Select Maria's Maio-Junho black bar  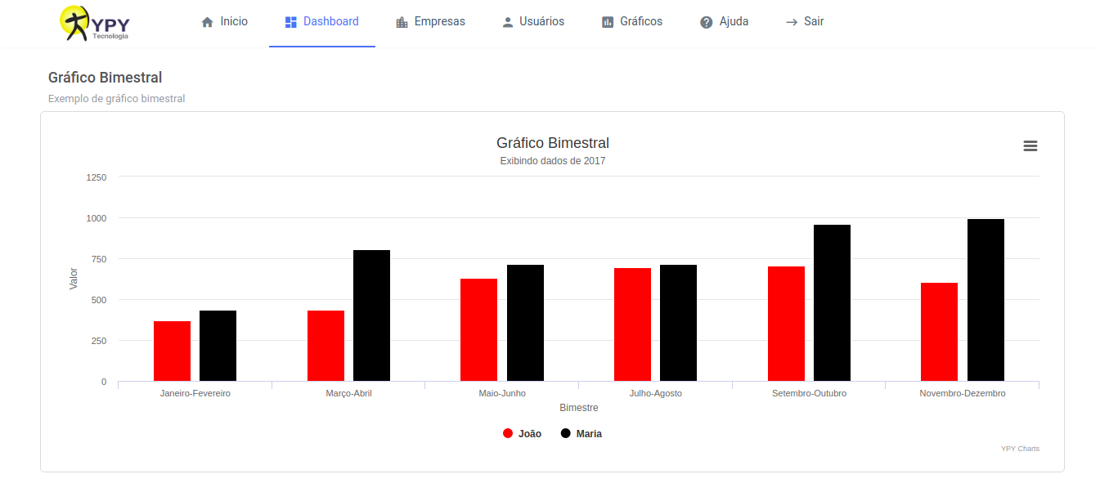(525, 323)
